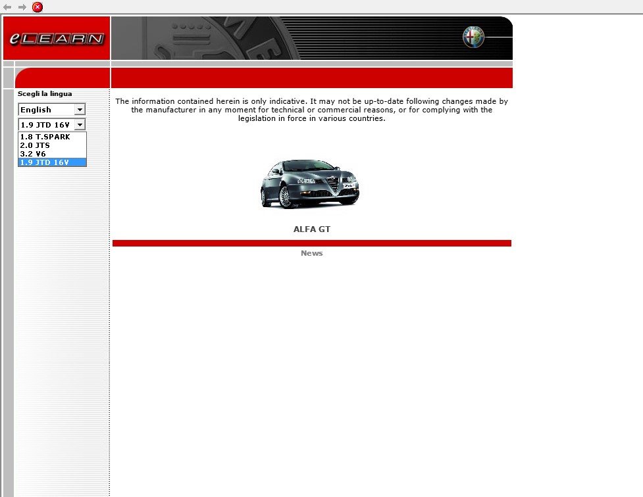Image resolution: width=643 pixels, height=497 pixels.
Task: Click the Alfa Romeo badge emblem
Action: [474, 37]
